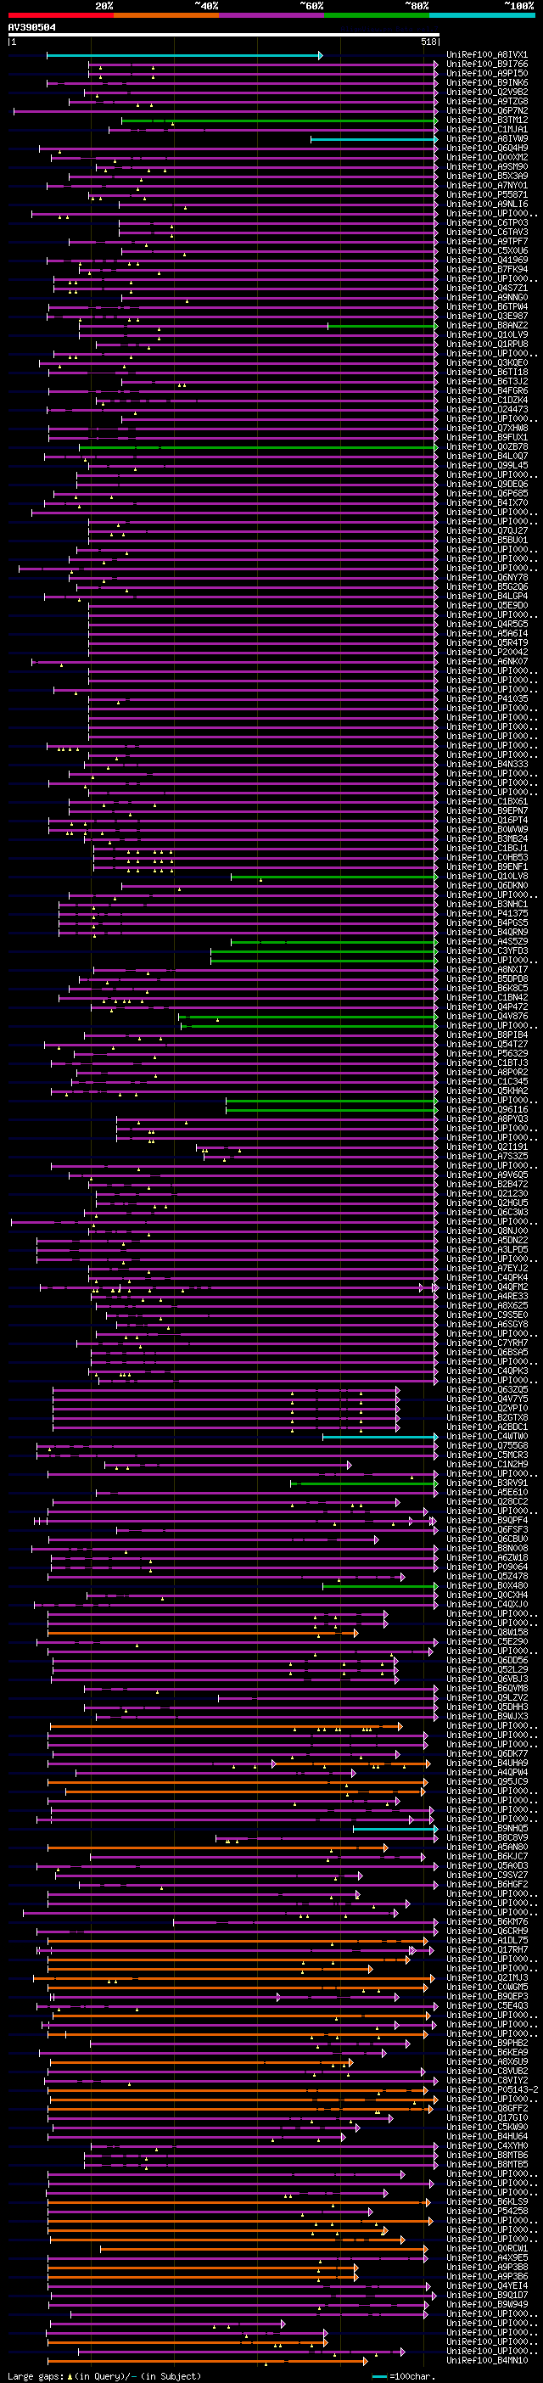Open hit UniRef100_Q4V7Y5
This screenshot has height=2383, width=543.
(x=486, y=1398)
